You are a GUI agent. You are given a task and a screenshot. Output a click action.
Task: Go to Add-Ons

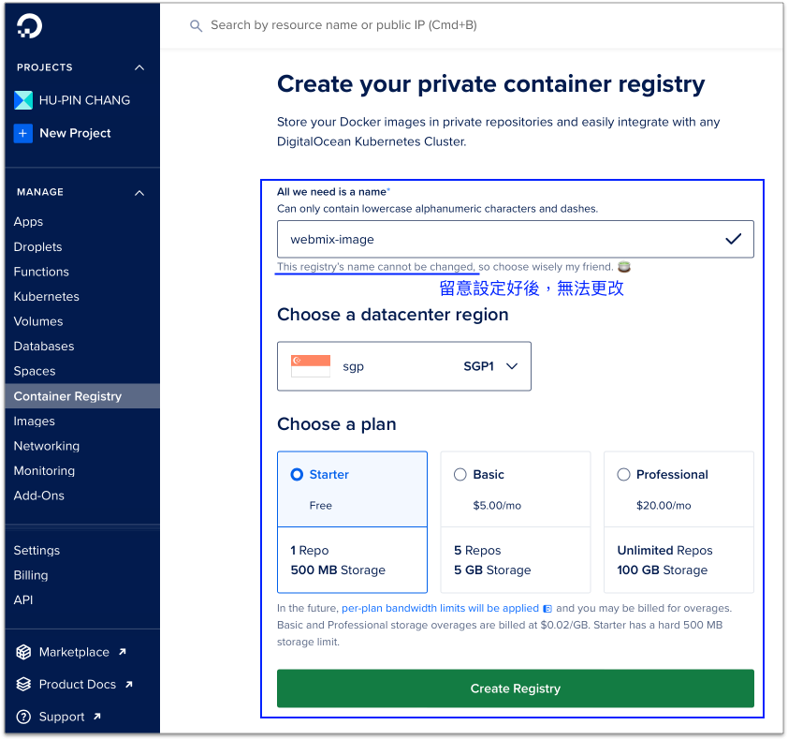[x=38, y=496]
